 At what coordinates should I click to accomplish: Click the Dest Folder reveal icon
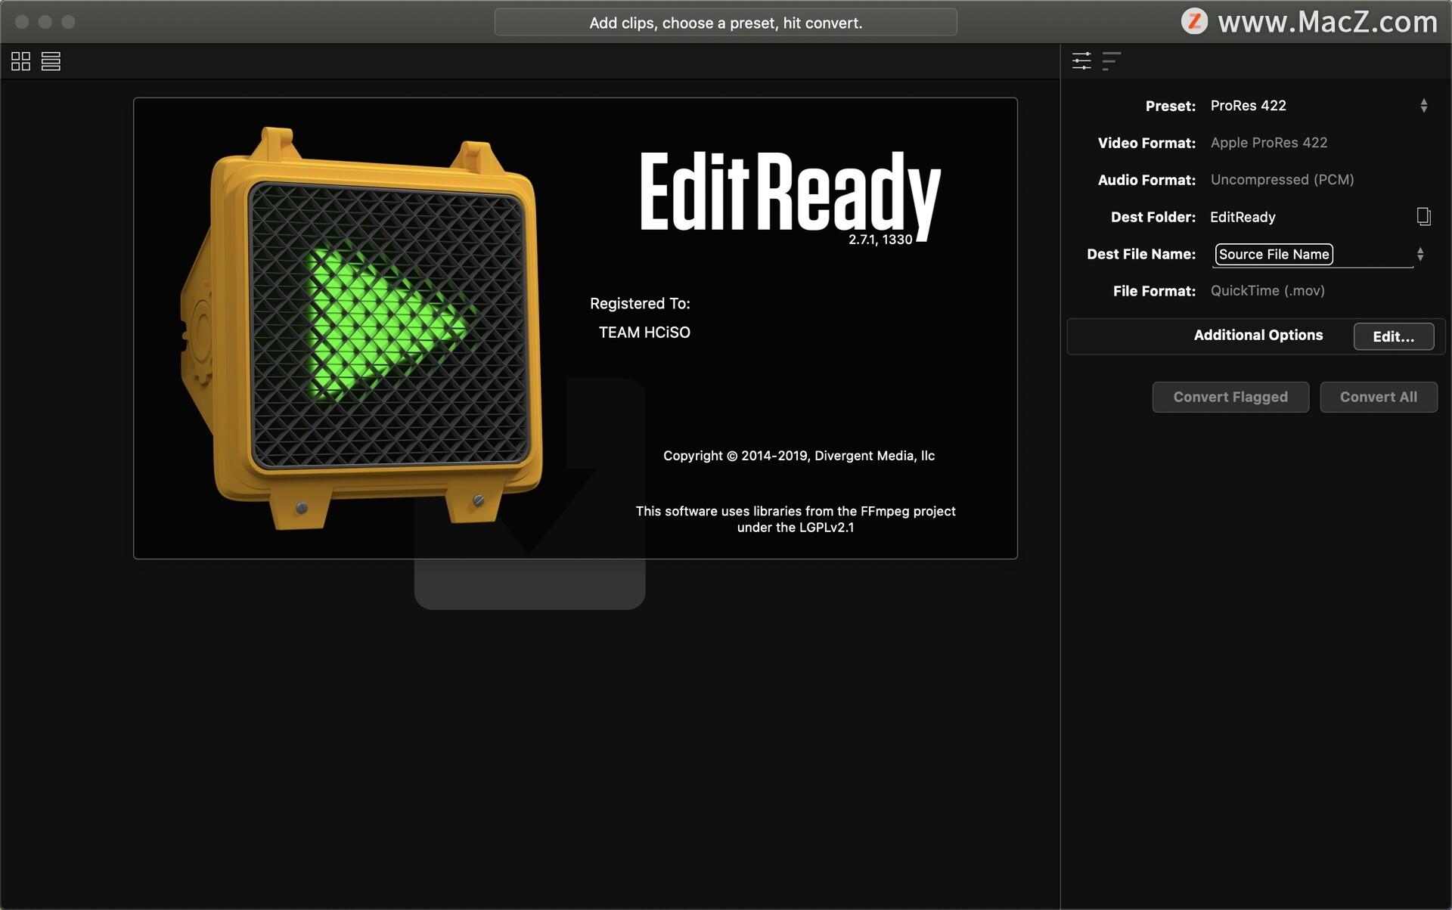point(1424,217)
